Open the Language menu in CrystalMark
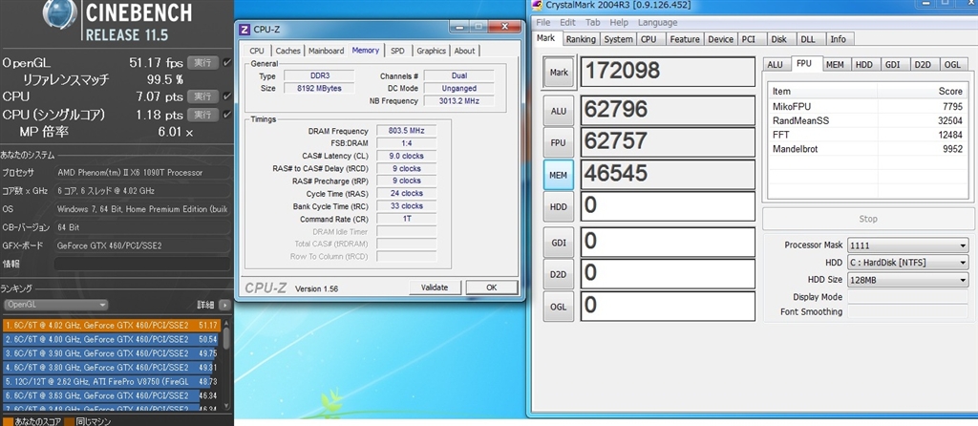 (657, 23)
